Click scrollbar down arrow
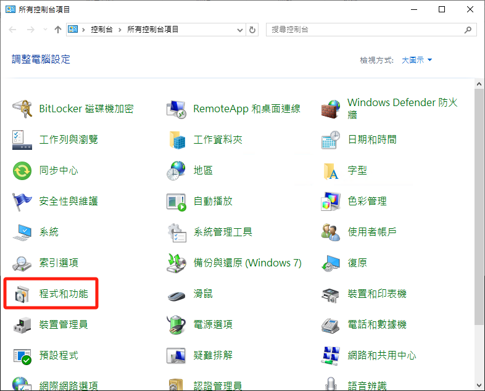The height and width of the screenshot is (391, 485). point(479,385)
